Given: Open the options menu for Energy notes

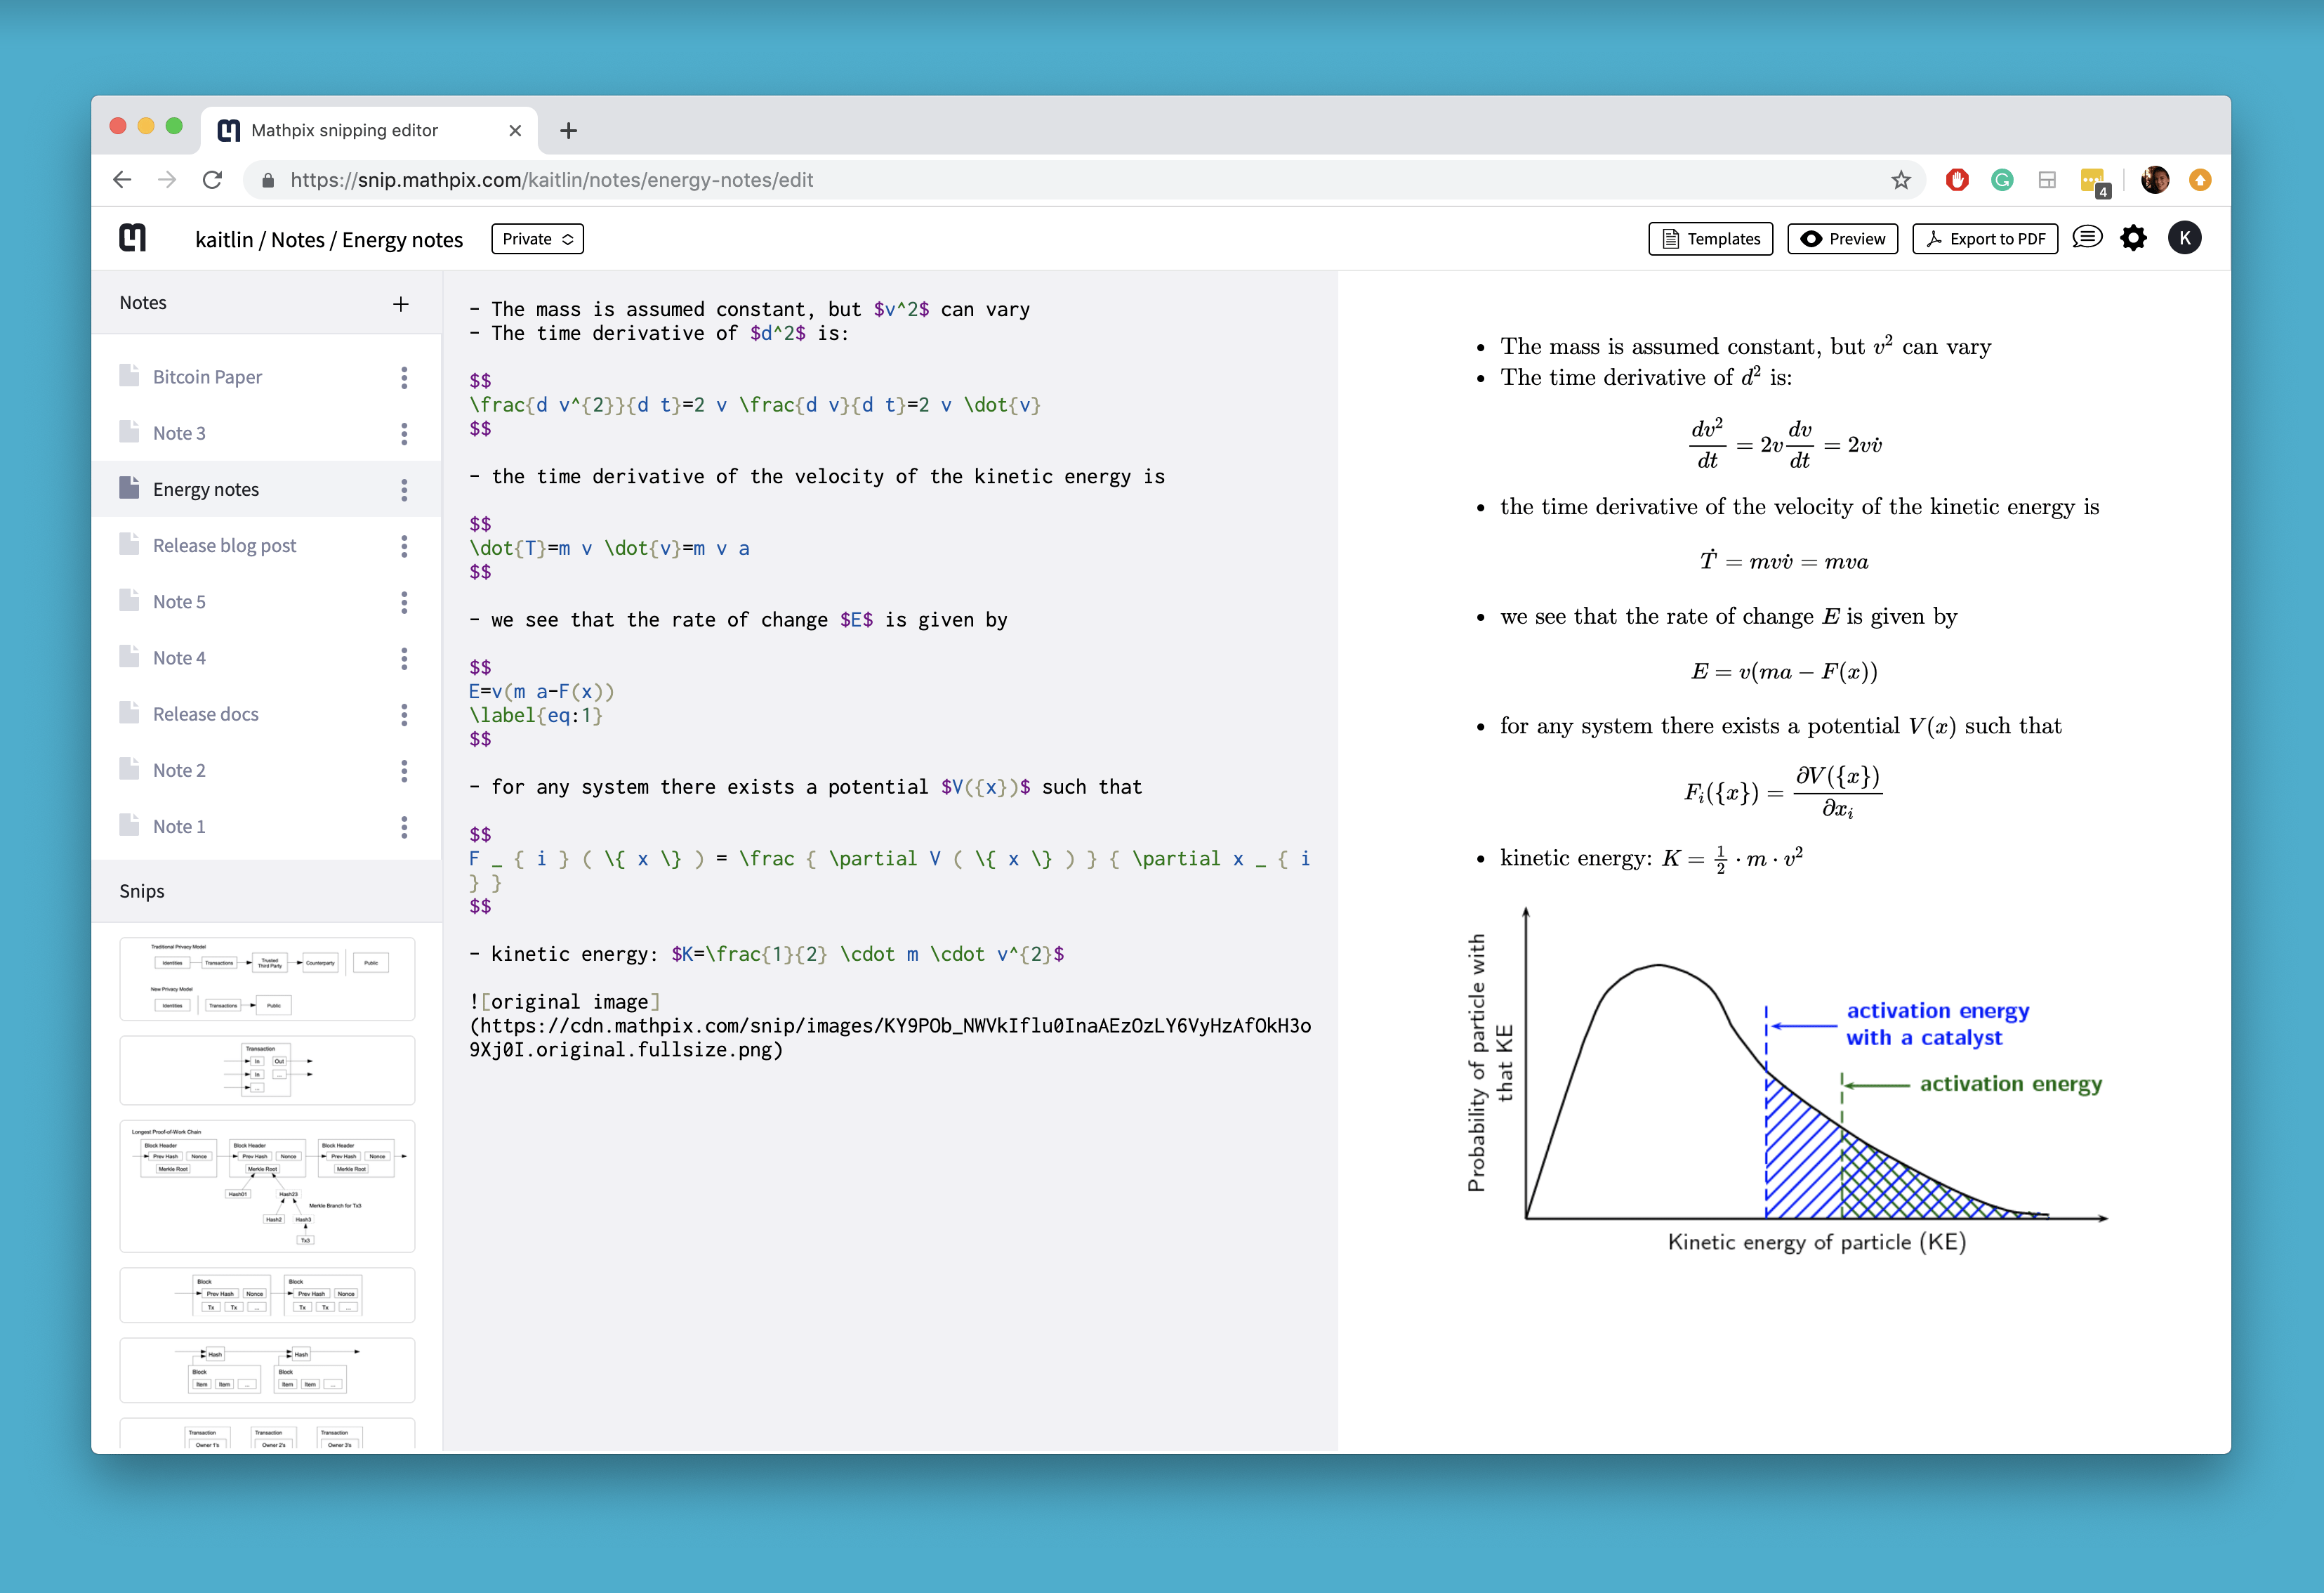Looking at the screenshot, I should (x=404, y=490).
